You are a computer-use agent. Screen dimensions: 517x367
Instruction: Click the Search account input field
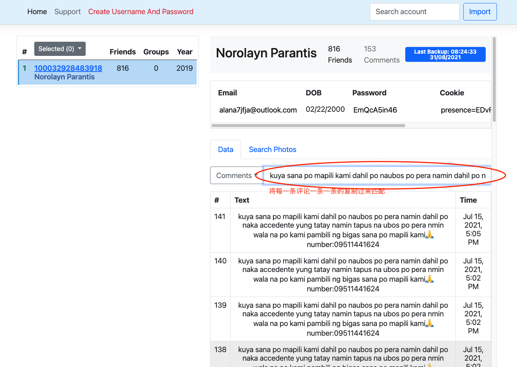[x=415, y=12]
